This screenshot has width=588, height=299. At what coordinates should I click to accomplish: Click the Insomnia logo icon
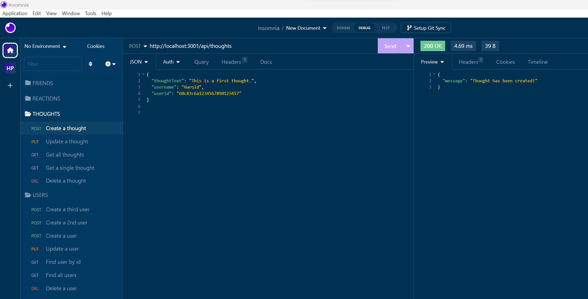[10, 28]
